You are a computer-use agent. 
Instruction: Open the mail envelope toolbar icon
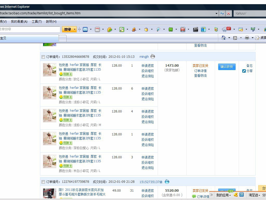click(85, 29)
